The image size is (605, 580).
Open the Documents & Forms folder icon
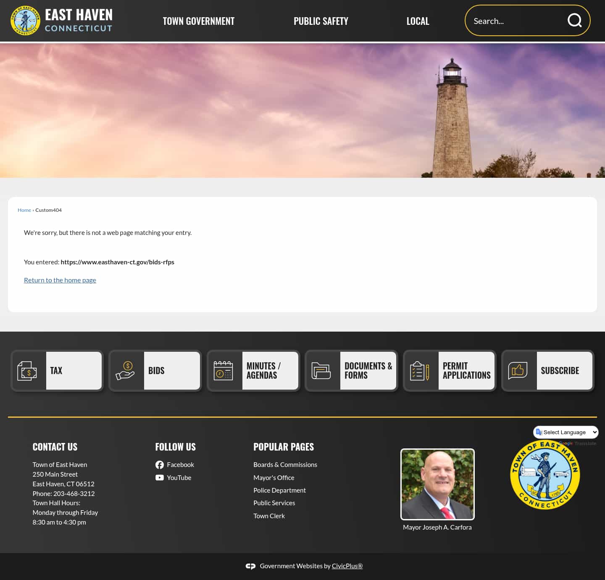[x=321, y=370]
